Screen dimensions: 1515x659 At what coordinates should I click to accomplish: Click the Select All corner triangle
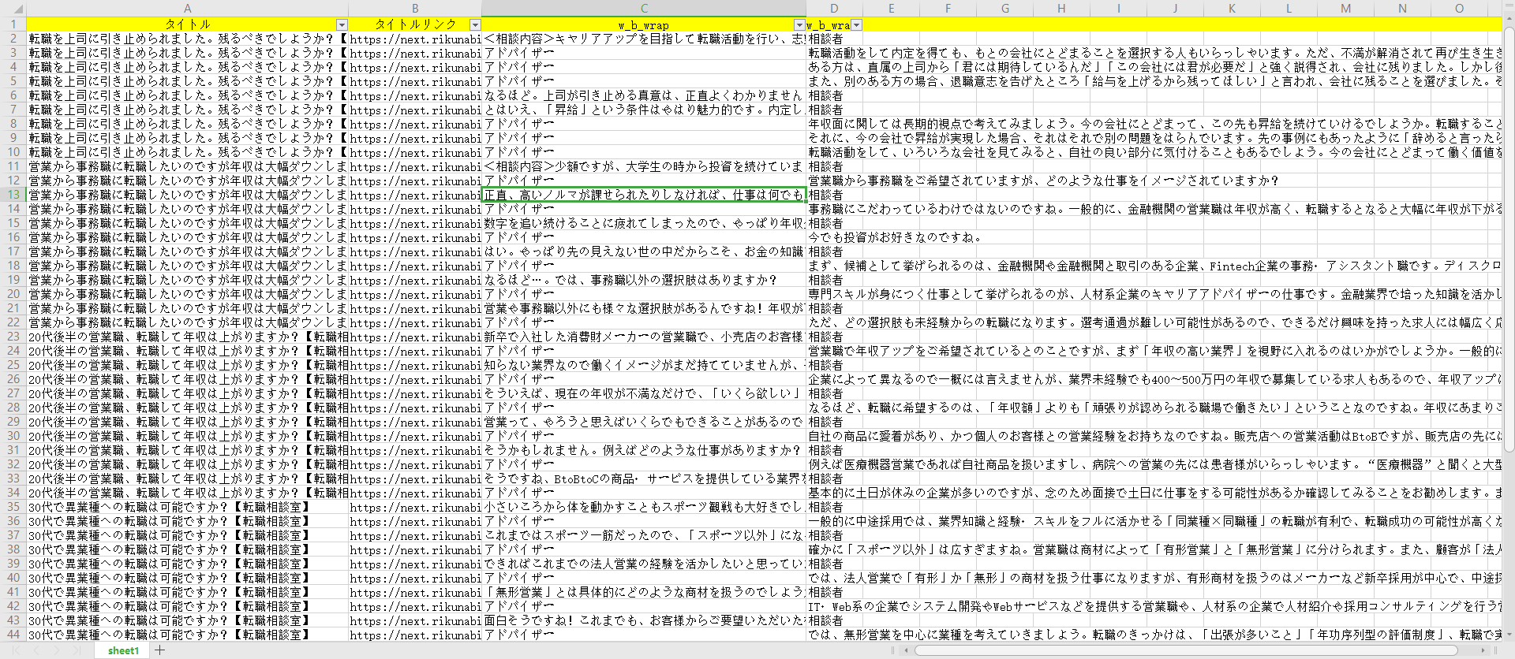point(13,9)
